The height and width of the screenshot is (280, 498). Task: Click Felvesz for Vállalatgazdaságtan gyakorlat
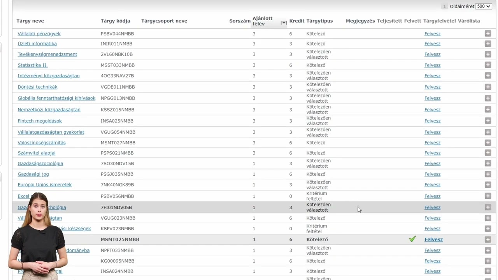coord(432,132)
